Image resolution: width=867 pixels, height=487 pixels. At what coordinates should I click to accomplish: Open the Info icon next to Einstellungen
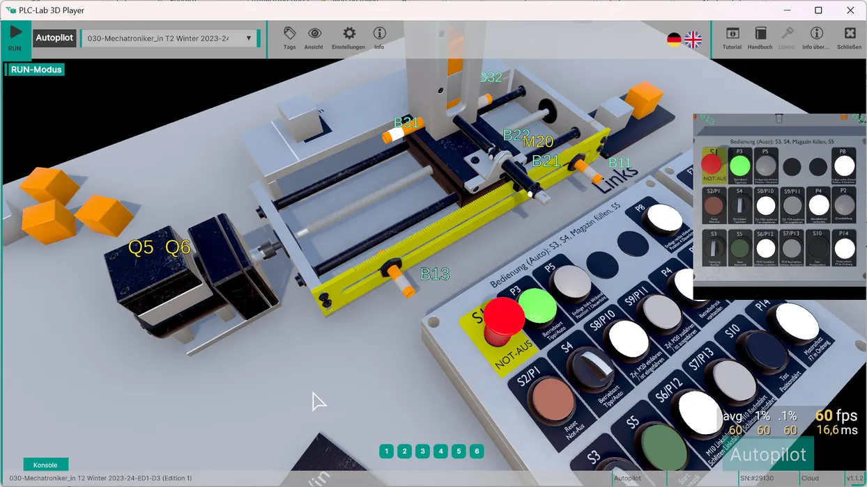point(379,38)
